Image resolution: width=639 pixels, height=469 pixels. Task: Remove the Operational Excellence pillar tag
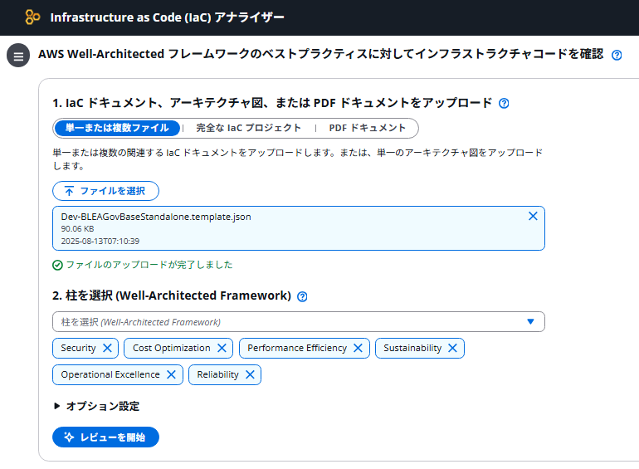pyautogui.click(x=171, y=374)
